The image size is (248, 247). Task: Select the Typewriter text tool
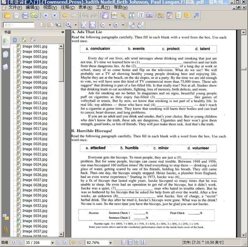(179, 16)
